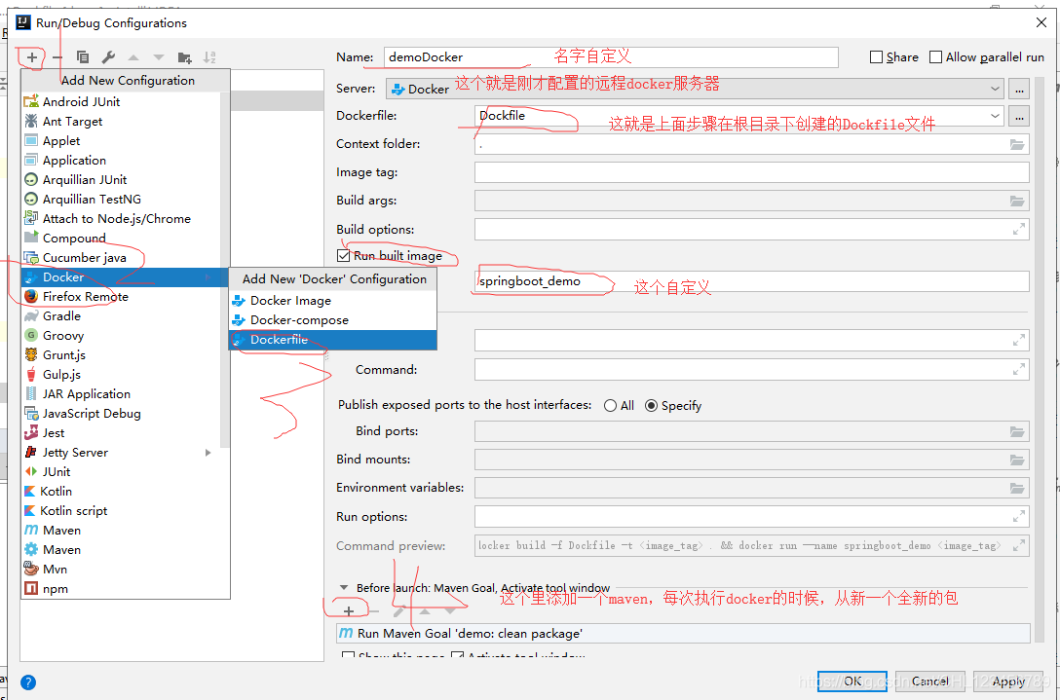Click into the Image tag field
1060x700 pixels.
pyautogui.click(x=752, y=172)
